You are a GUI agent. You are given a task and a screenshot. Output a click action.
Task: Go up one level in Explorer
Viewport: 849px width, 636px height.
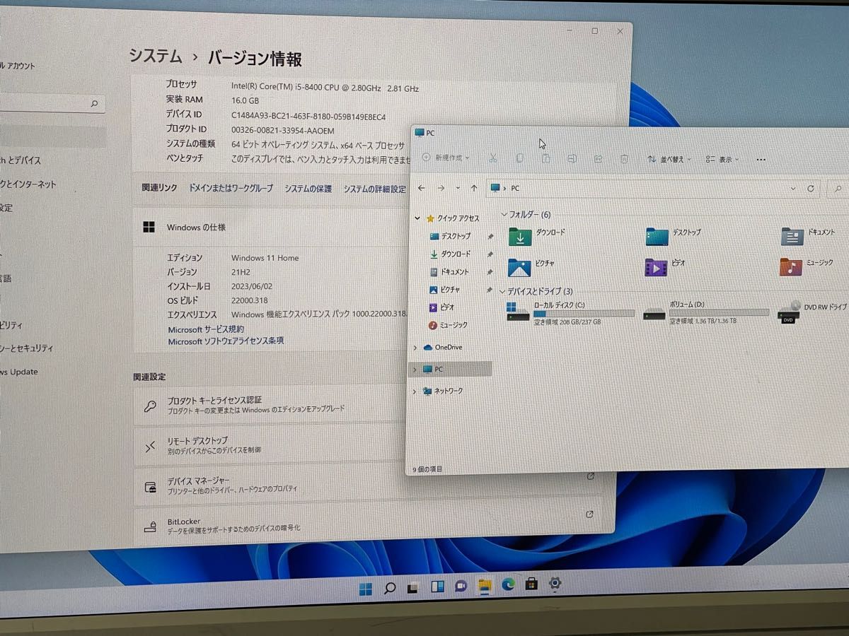pos(473,188)
